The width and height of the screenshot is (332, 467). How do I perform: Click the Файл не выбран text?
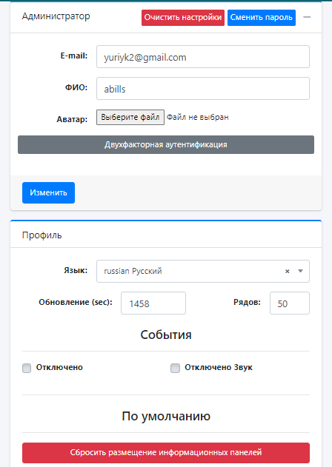pos(197,117)
